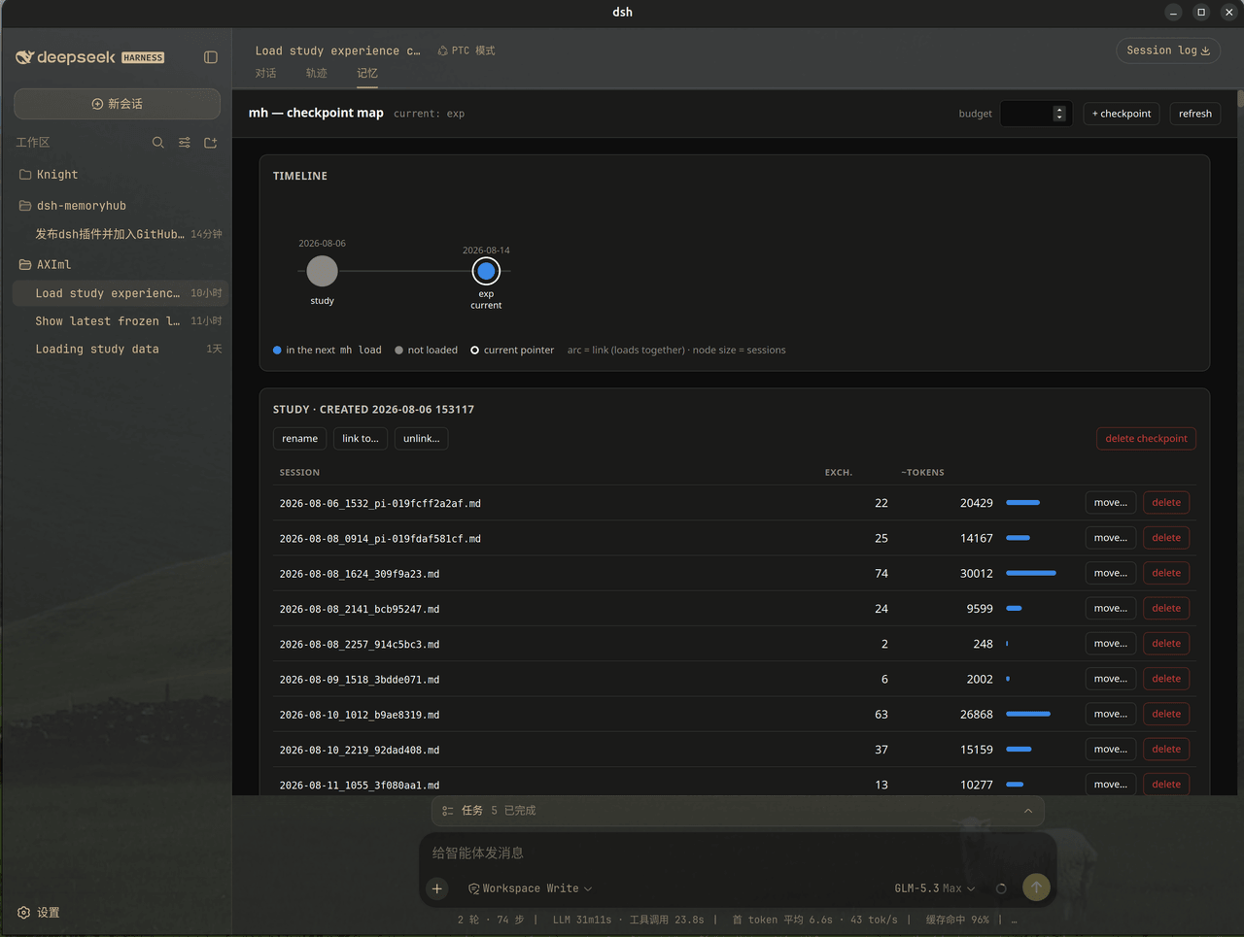1244x937 pixels.
Task: Delete session 2026-08-08_2141_bcb95247.md
Action: [x=1166, y=609]
